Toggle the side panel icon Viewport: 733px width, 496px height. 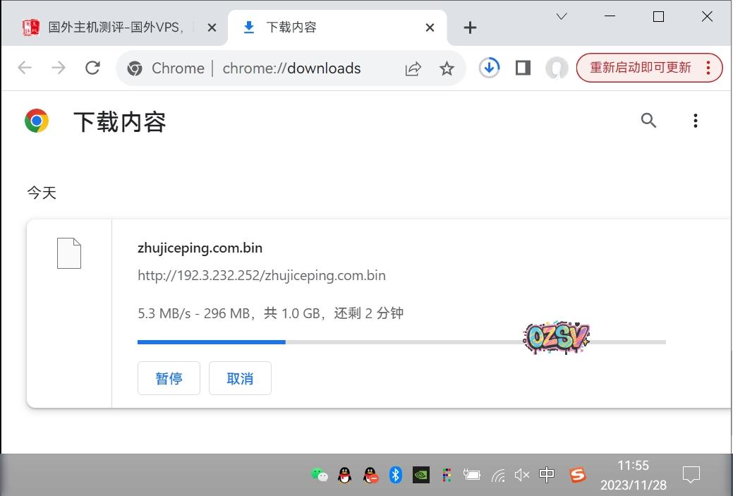click(x=523, y=68)
